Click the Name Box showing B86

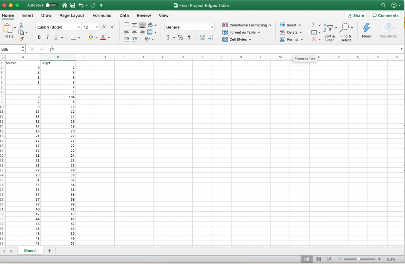[x=10, y=49]
